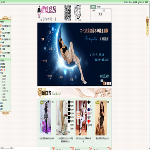Pick the pink color swatch
150x150 pixels.
(x=89, y=113)
